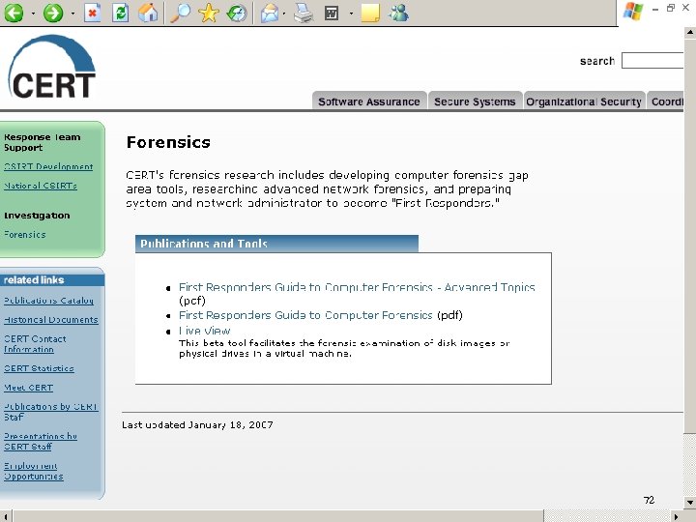696x522 pixels.
Task: Expand the Edit icon dropdown arrow
Action: tap(351, 14)
